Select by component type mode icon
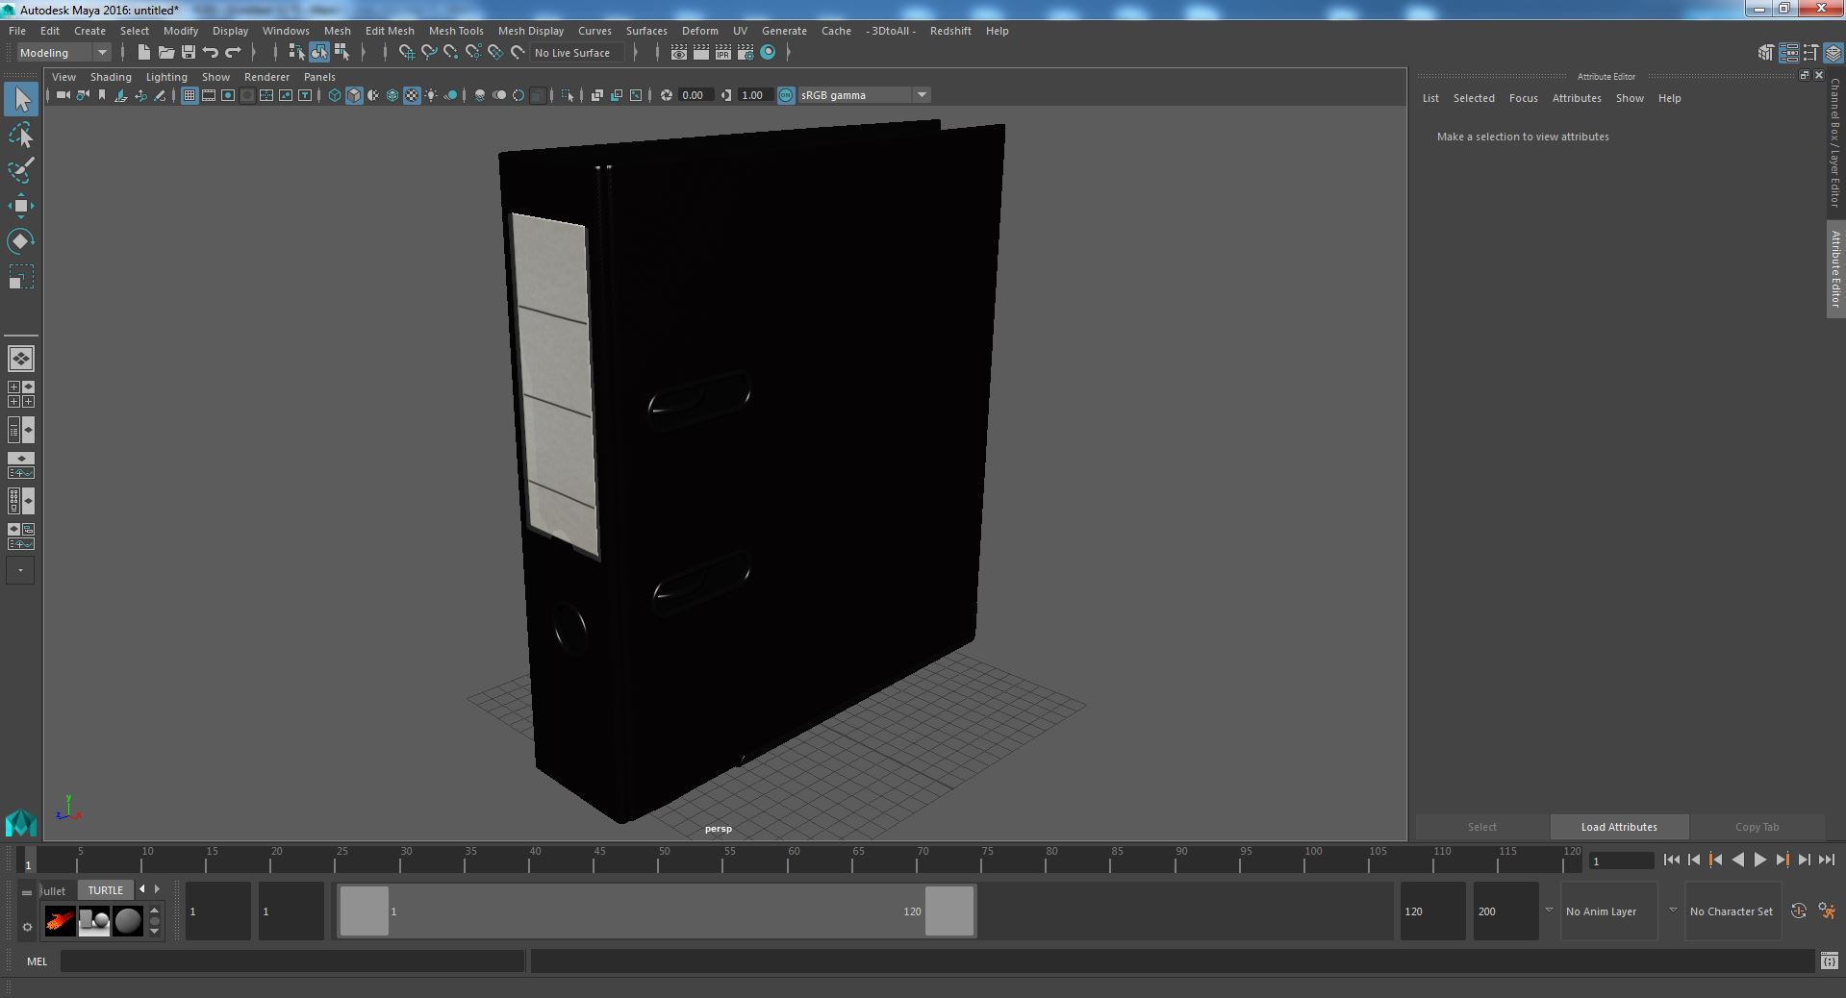Image resolution: width=1846 pixels, height=998 pixels. (341, 53)
